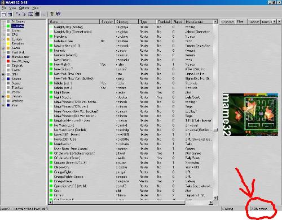Image resolution: width=282 pixels, height=220 pixels.
Task: Click the game list scroll-down arrow
Action: coord(215,198)
